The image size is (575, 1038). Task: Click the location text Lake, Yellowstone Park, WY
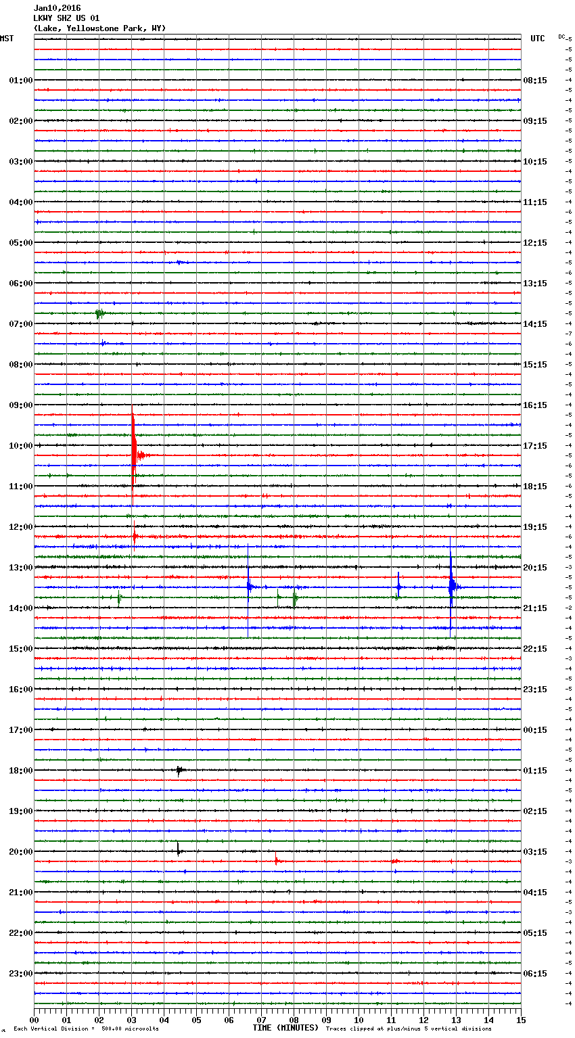pyautogui.click(x=99, y=28)
